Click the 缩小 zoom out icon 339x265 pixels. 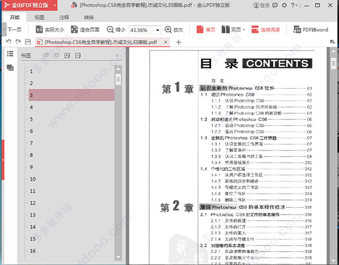(x=110, y=29)
